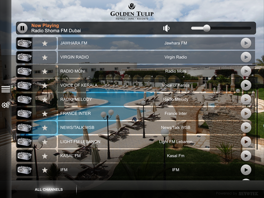Select the LIGHT FM LEBANON channel title

(x=80, y=142)
